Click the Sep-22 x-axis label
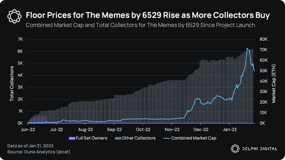 [114, 130]
